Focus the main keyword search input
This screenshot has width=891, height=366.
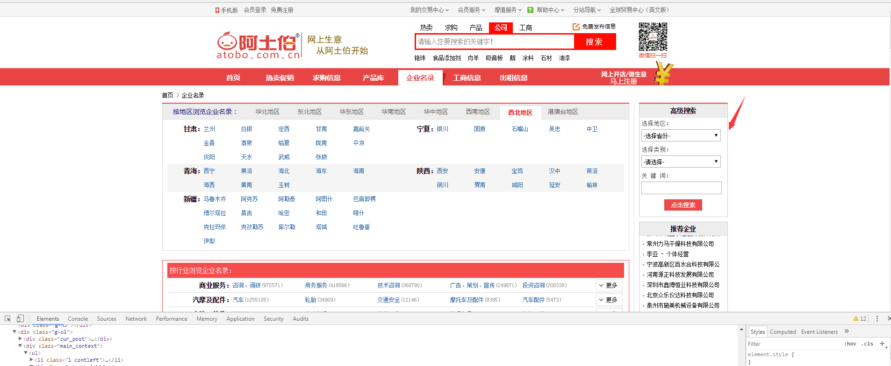[495, 42]
